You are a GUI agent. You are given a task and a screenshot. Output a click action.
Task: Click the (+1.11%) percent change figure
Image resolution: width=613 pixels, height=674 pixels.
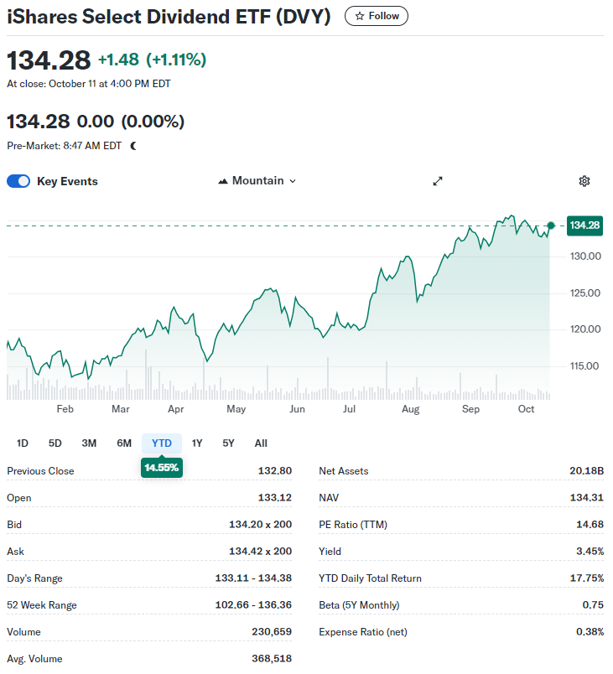[176, 60]
